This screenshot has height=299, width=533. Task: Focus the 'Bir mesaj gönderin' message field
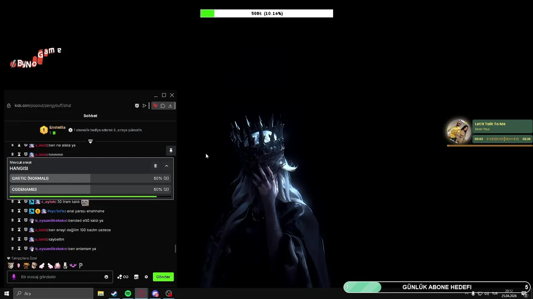coord(60,277)
